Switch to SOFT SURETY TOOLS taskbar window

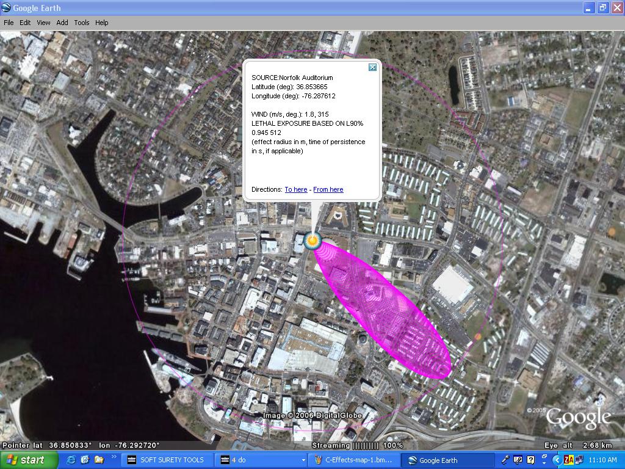[167, 460]
